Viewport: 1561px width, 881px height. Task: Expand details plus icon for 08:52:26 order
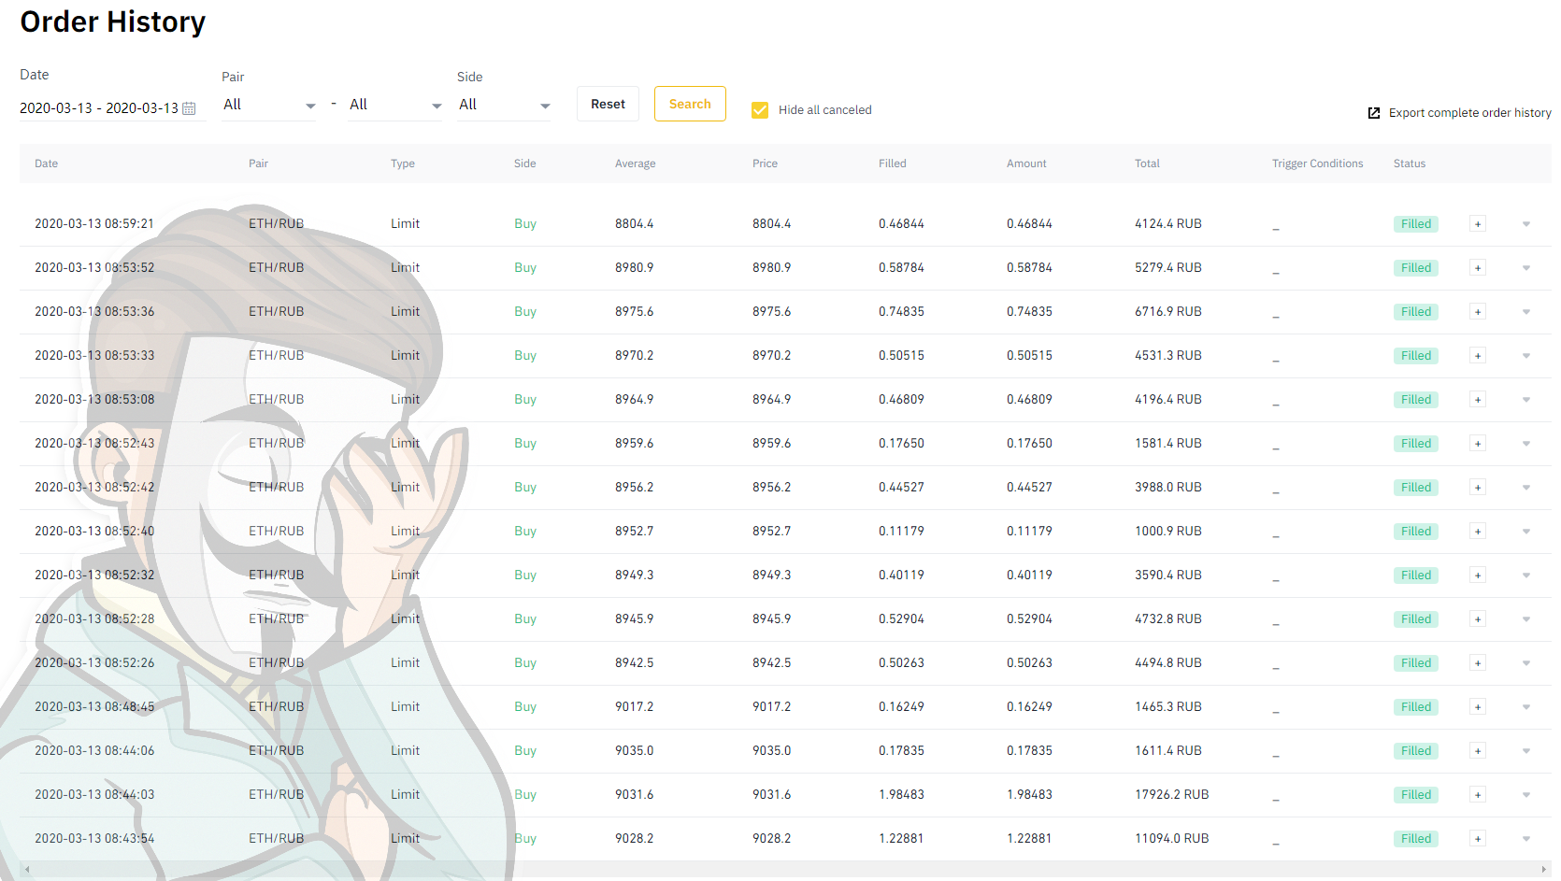click(x=1478, y=663)
